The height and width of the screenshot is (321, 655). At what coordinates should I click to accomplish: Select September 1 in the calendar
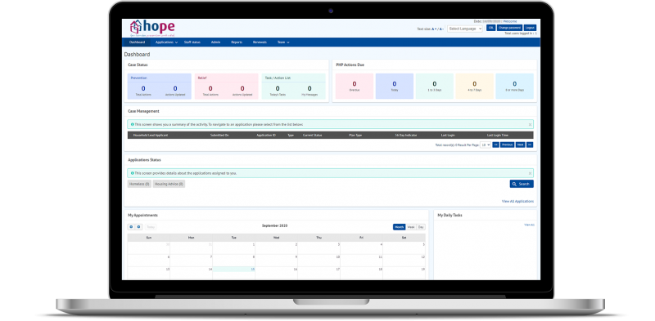(233, 248)
